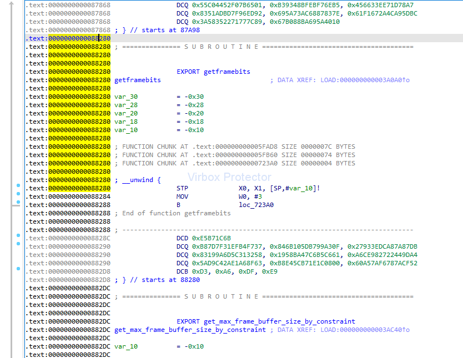Click get_max_frame_buffer_size_by_constraint function label
Image resolution: width=463 pixels, height=358 pixels.
[190, 330]
